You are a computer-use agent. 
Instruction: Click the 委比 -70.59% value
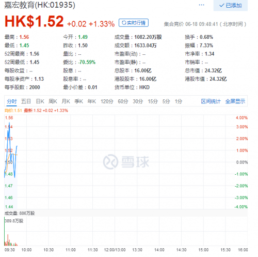(87, 62)
